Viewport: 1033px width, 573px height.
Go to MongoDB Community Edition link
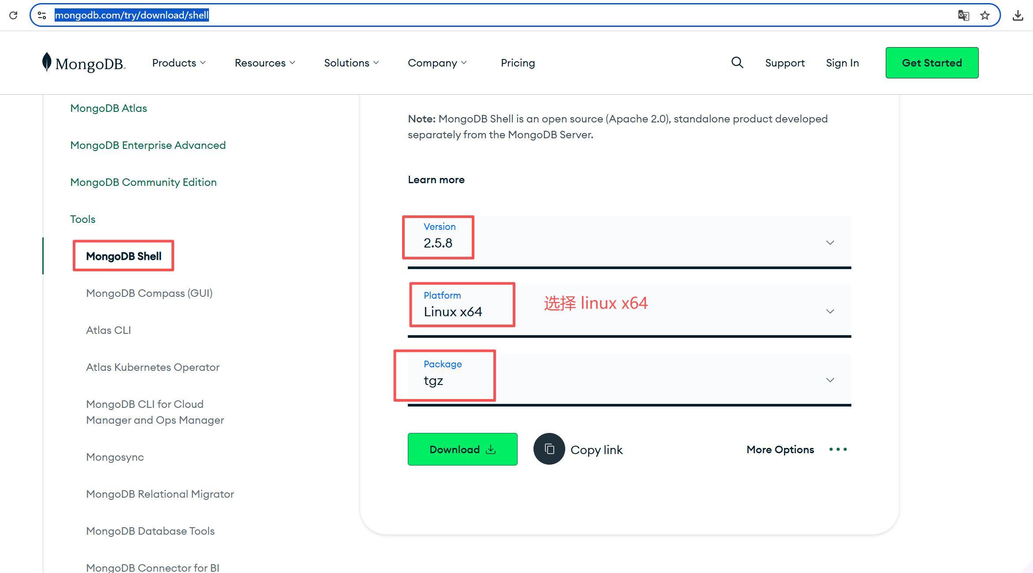click(x=143, y=182)
